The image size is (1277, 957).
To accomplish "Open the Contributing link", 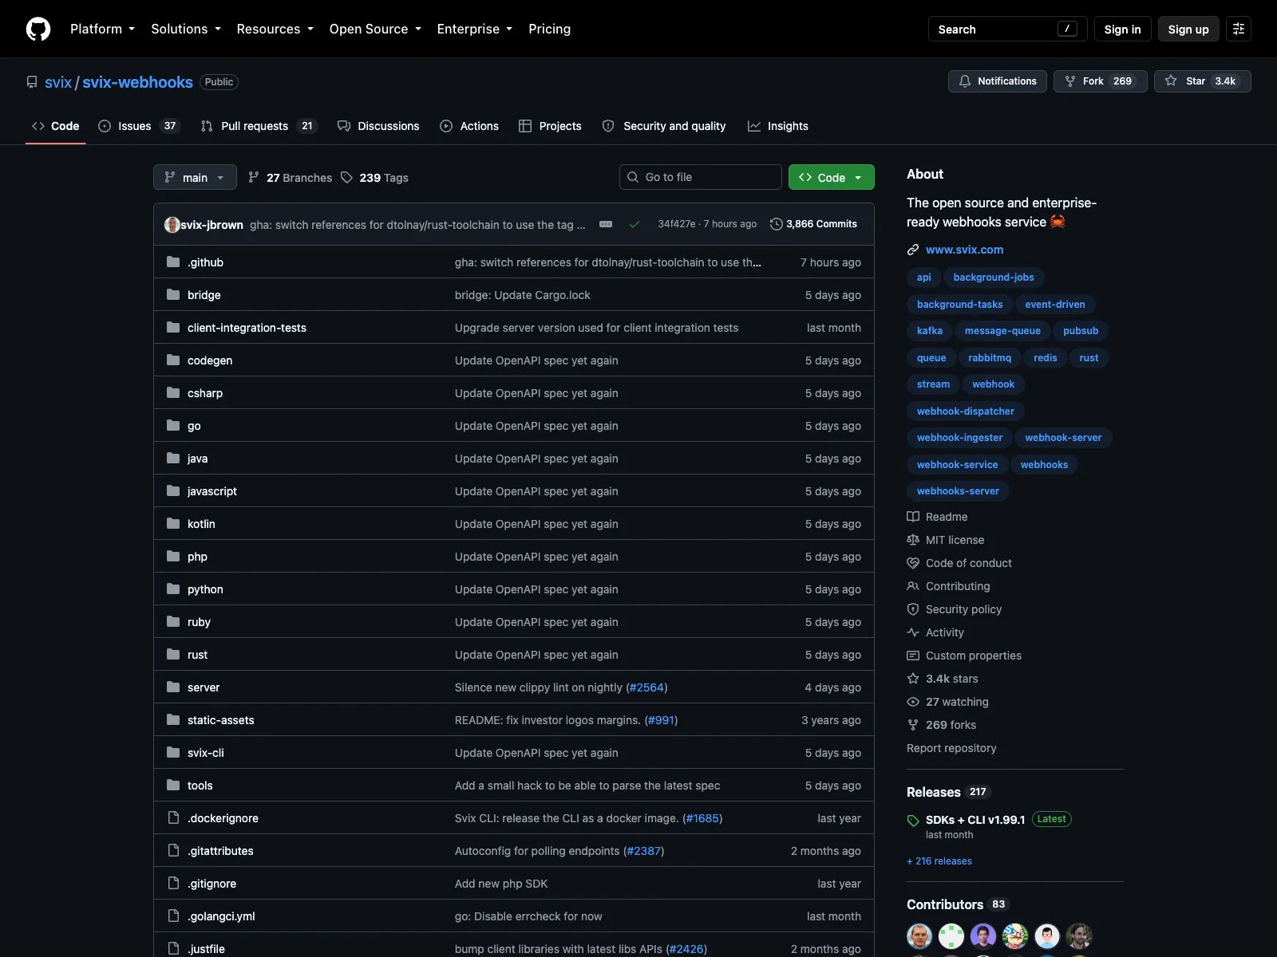I will click(x=948, y=586).
